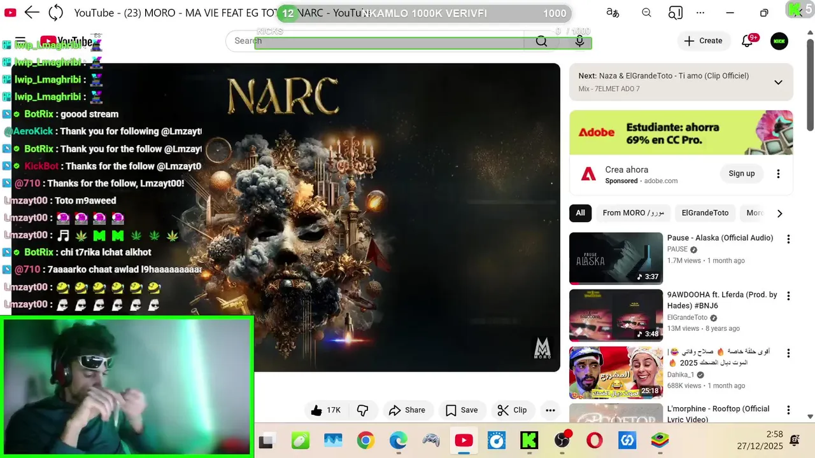Open L'morphine - Rooftop video title
The image size is (815, 458).
[718, 413]
